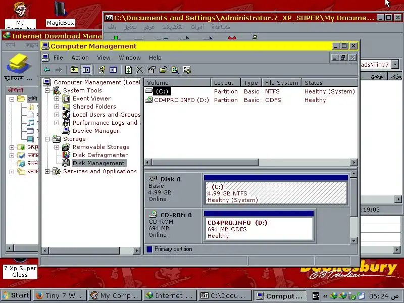The image size is (404, 303).
Task: Click the Start button
Action: pyautogui.click(x=16, y=295)
